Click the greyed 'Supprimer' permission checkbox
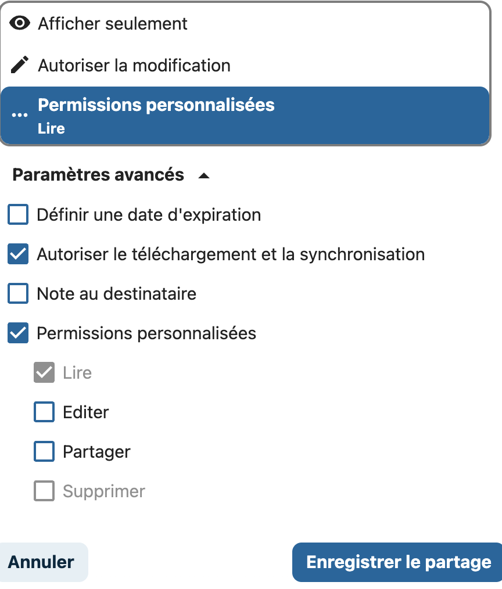Image resolution: width=502 pixels, height=589 pixels. click(44, 491)
